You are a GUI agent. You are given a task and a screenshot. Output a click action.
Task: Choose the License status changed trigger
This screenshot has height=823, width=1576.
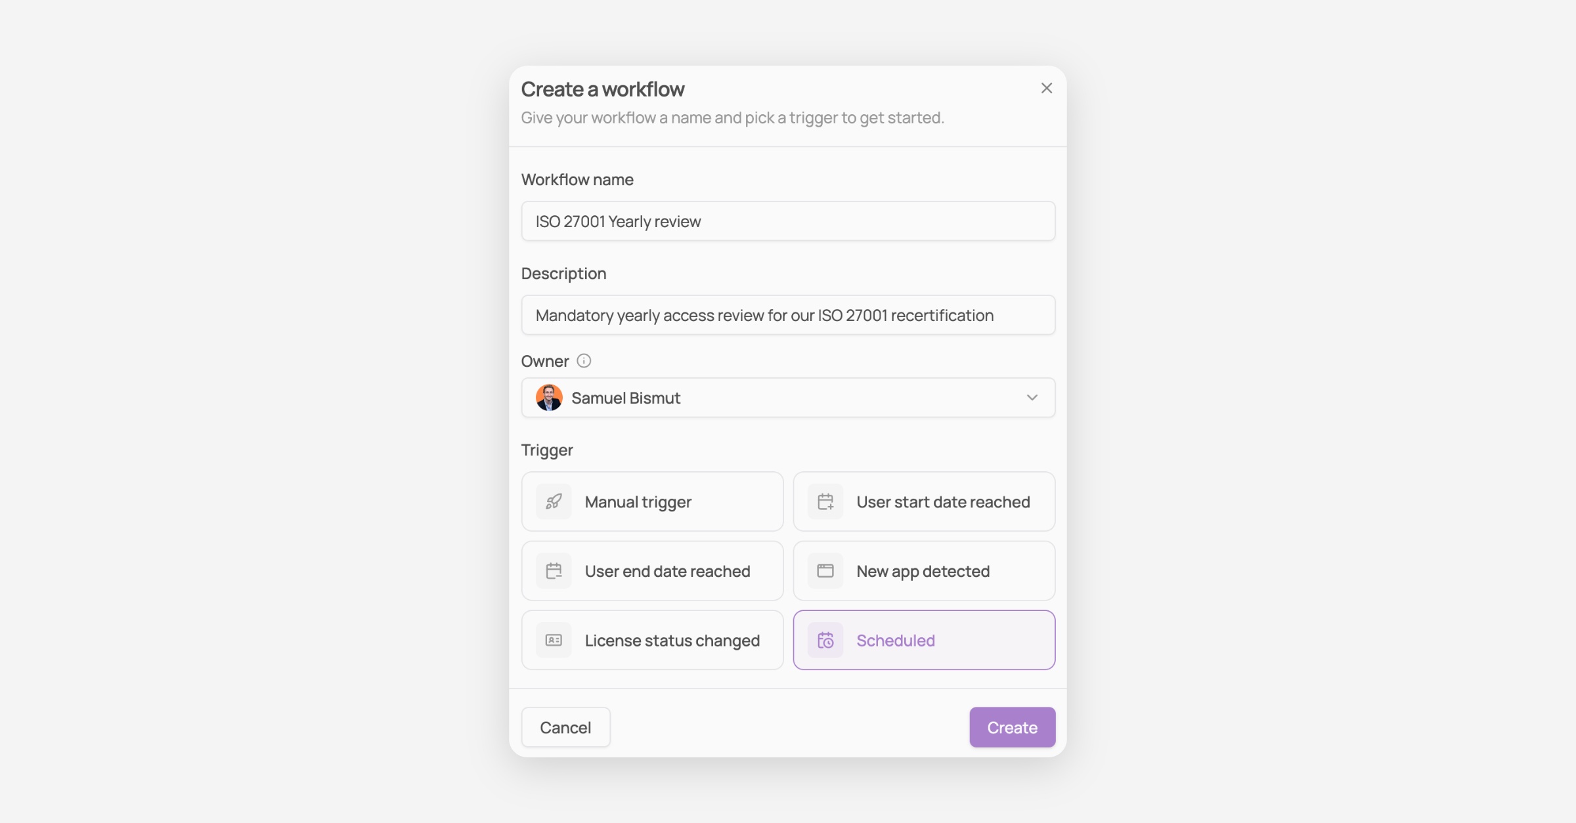pos(652,640)
